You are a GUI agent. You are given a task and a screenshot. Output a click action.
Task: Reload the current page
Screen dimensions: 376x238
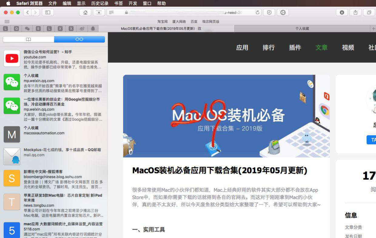point(257,12)
